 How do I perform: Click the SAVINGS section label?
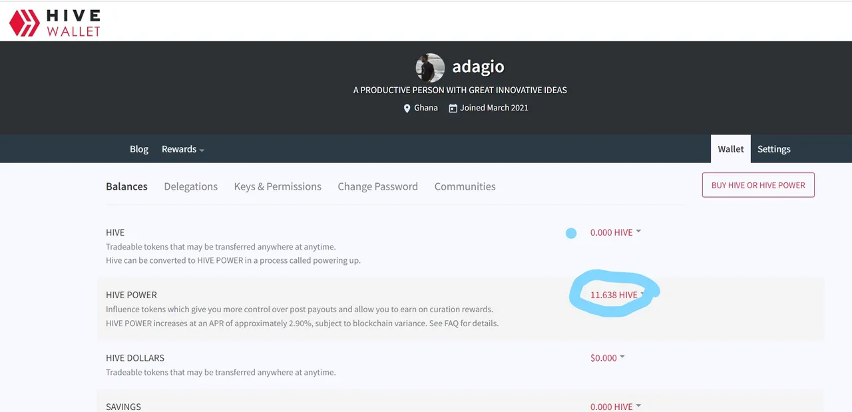click(x=124, y=407)
